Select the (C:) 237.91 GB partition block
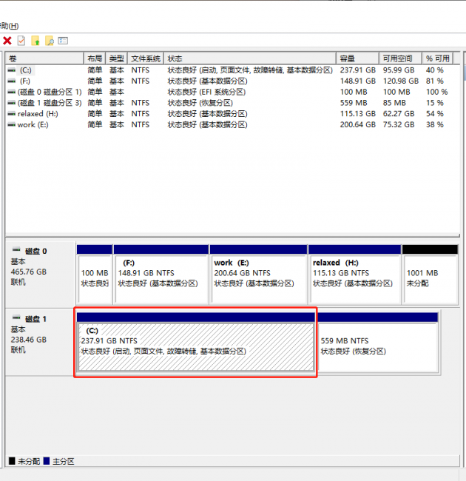 coord(195,343)
